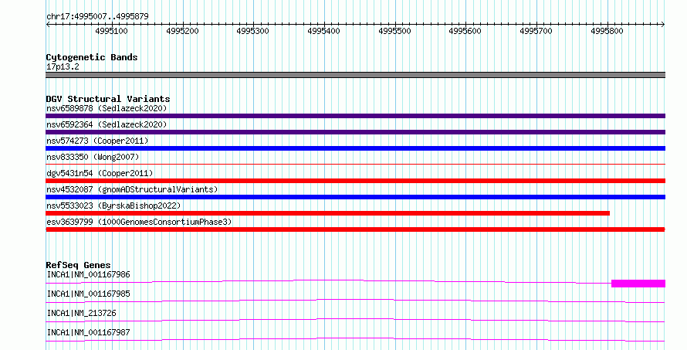The width and height of the screenshot is (687, 350).
Task: Click the intron line of NM_213726
Action: 355,318
